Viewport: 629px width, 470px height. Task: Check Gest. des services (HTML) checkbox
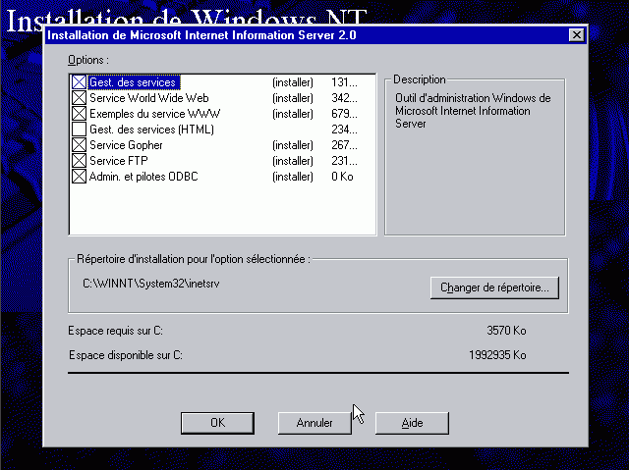79,130
